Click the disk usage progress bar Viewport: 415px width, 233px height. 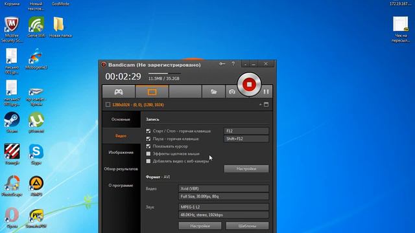point(164,73)
